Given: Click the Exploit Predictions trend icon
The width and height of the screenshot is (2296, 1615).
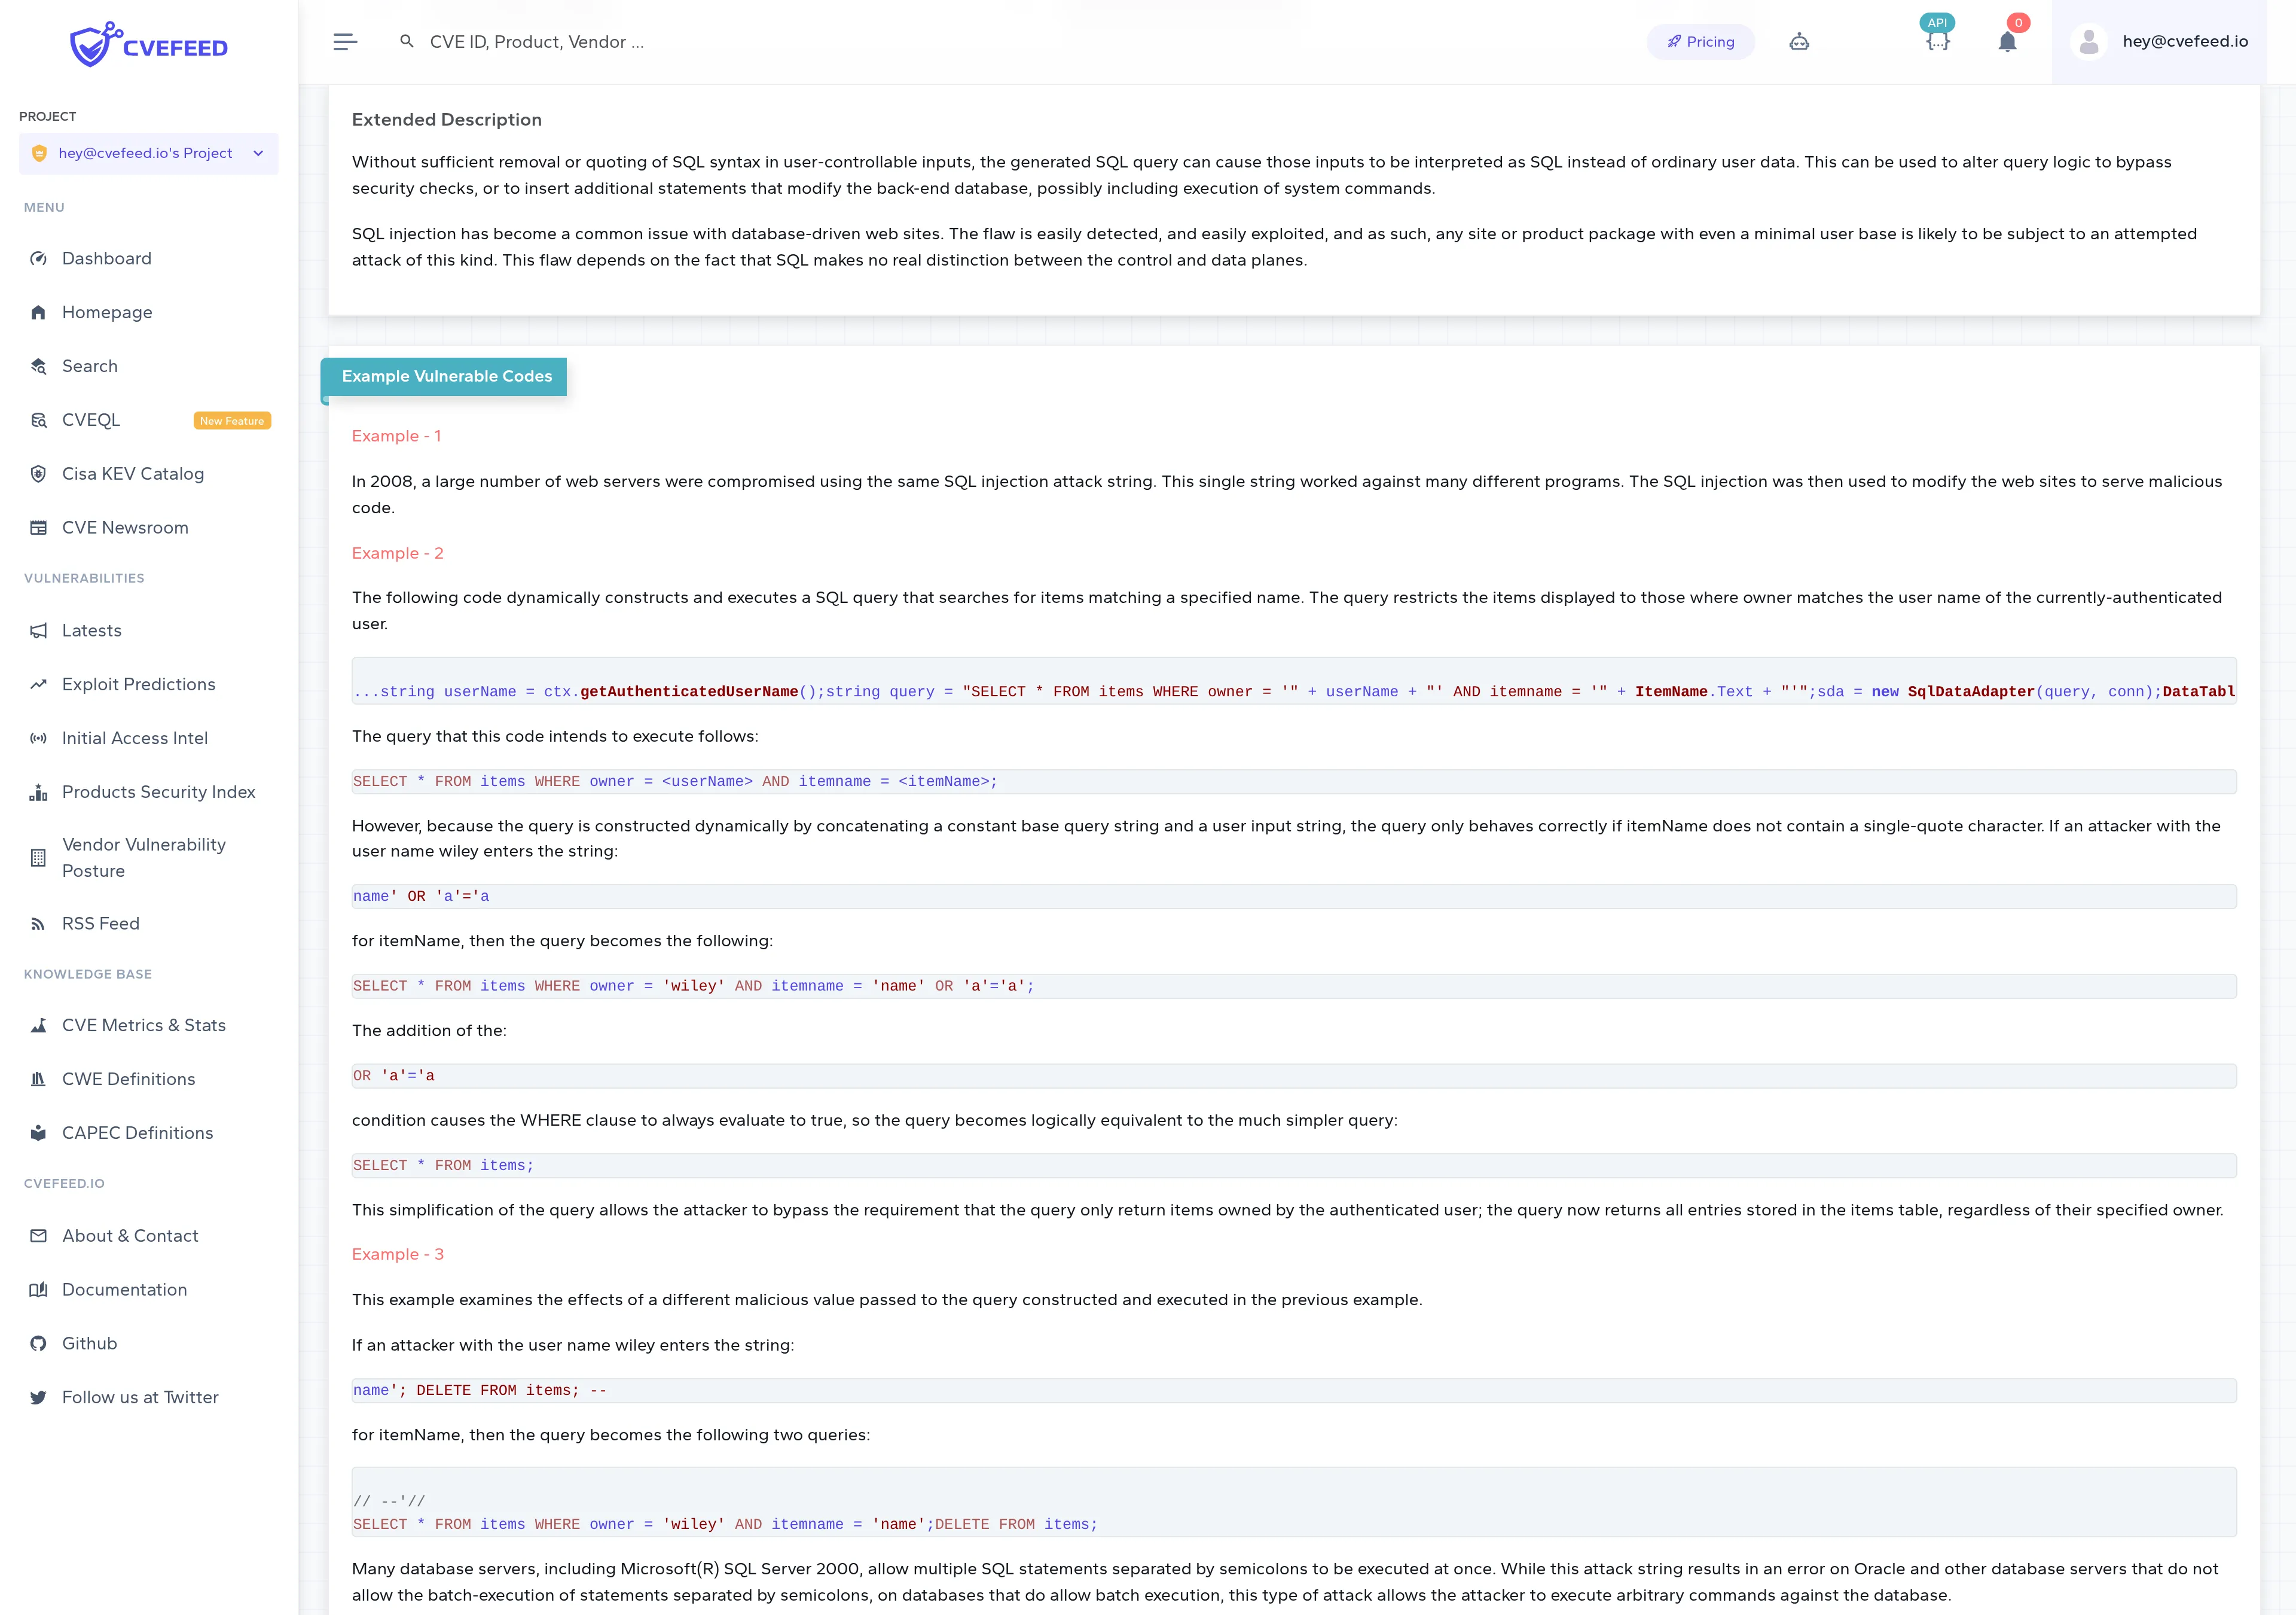Looking at the screenshot, I should point(38,684).
